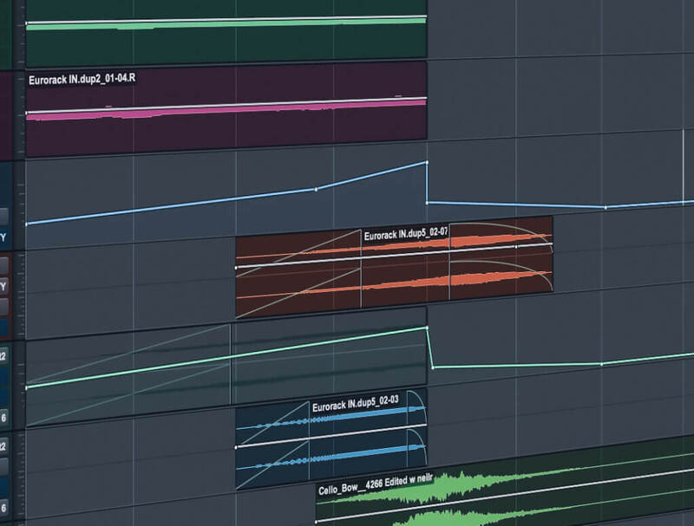Click the volume line start point on the Cello_Bow clip
Screen dimensions: 694x526
(316, 522)
